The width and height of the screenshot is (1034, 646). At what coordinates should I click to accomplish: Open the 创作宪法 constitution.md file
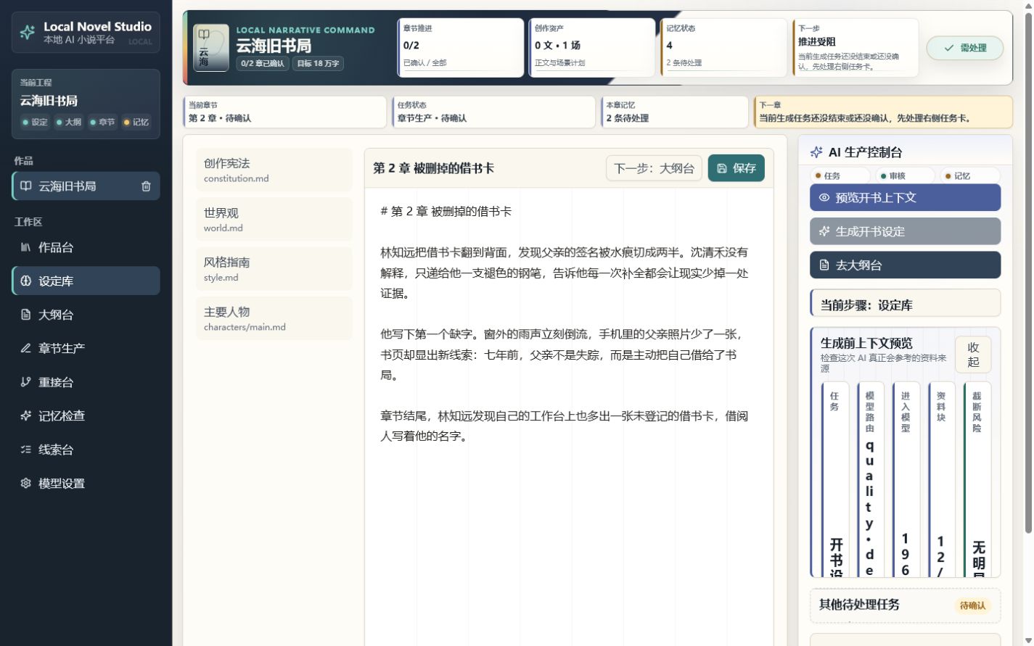pos(274,170)
